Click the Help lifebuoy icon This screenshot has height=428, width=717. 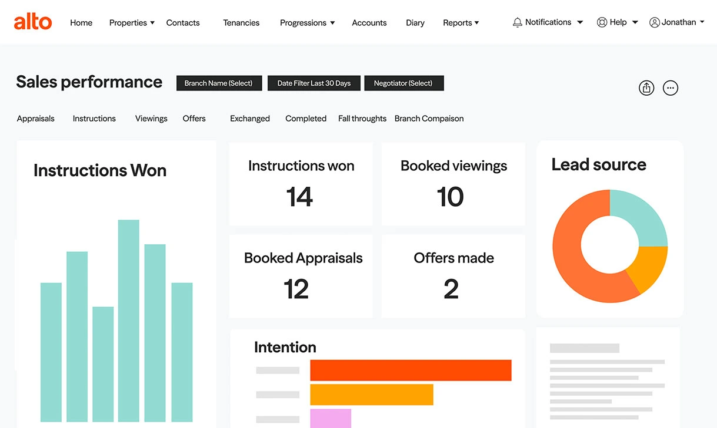tap(602, 22)
